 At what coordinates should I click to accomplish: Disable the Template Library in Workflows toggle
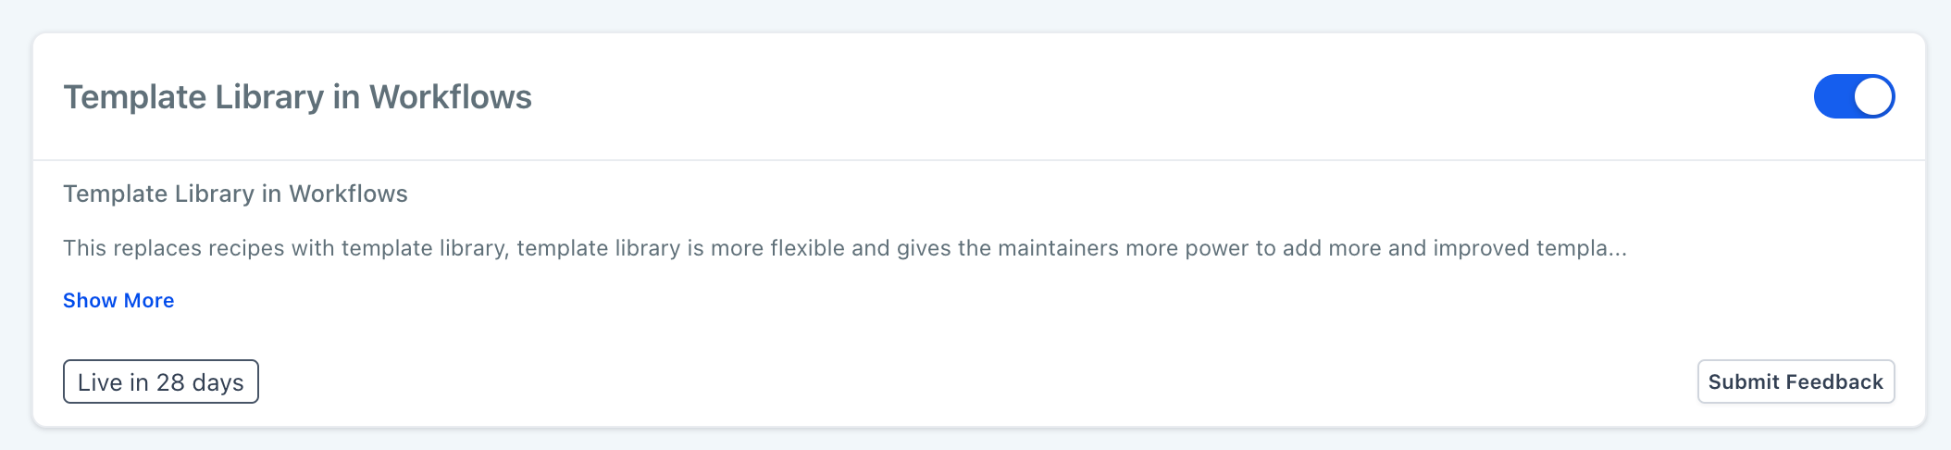coord(1854,96)
